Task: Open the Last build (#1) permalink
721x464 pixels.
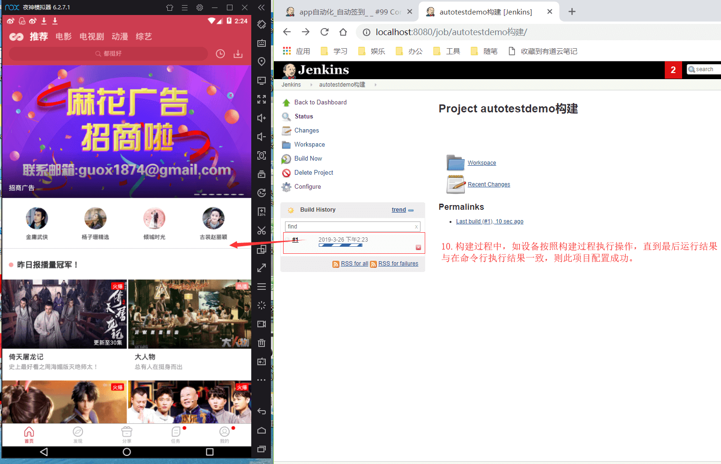Action: 490,221
